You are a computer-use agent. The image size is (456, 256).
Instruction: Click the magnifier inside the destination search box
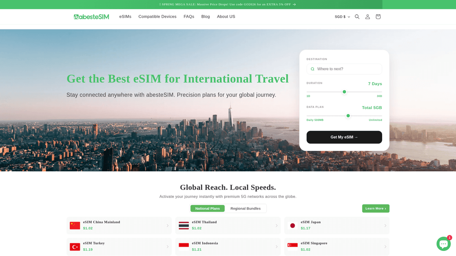[312, 69]
